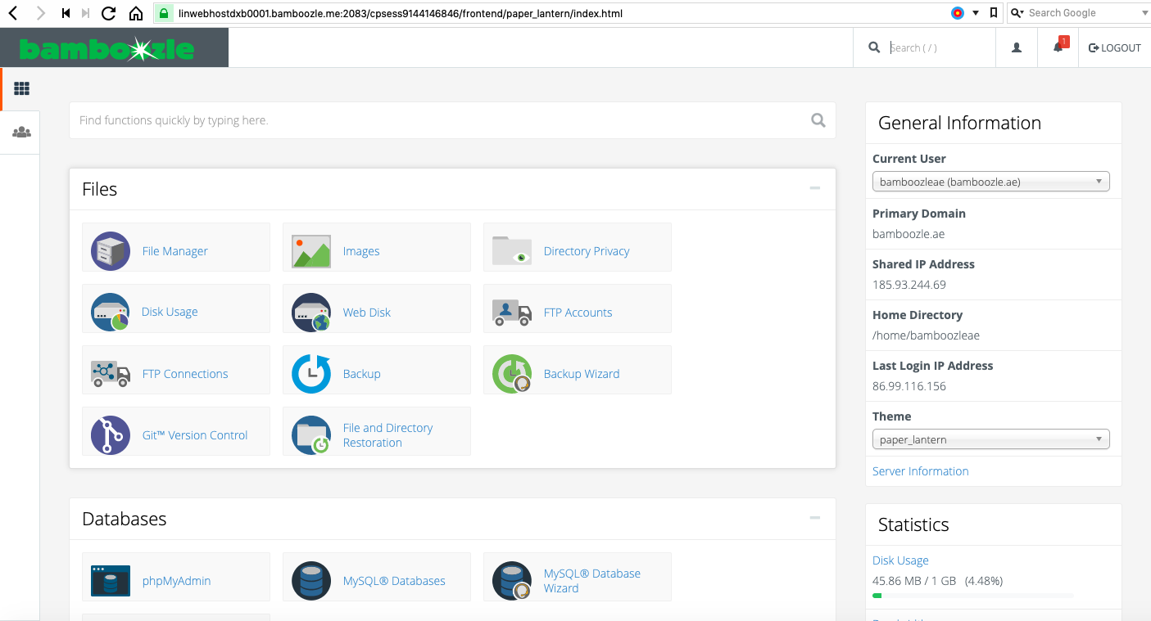Open the MySQL Databases icon
1151x621 pixels.
(311, 581)
